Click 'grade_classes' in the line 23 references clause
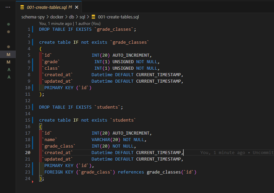The height and width of the screenshot is (193, 274). [164, 172]
